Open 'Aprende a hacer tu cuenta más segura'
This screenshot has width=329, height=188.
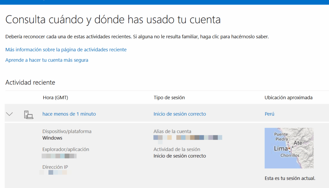pyautogui.click(x=47, y=60)
